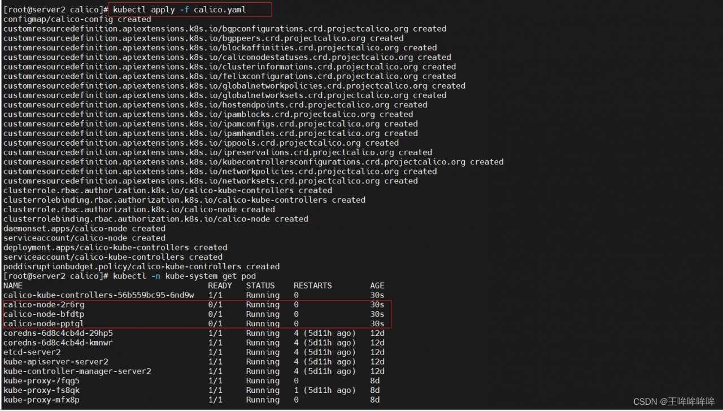Click the kube-proxy-mfx8p pod name
The image size is (723, 411).
pyautogui.click(x=42, y=400)
